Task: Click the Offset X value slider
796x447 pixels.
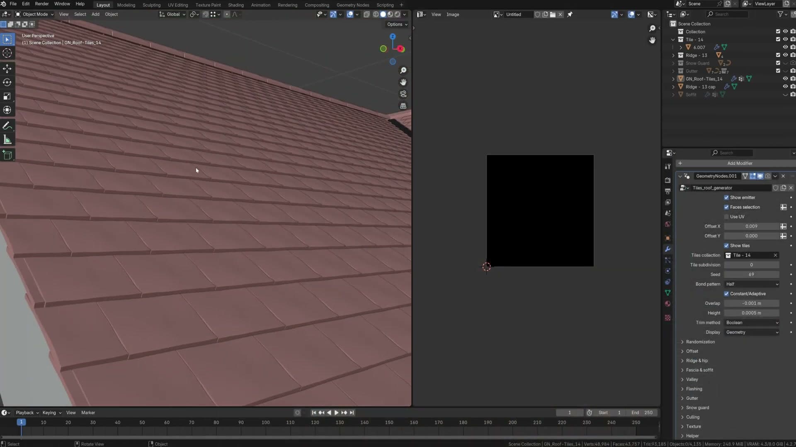Action: tap(752, 226)
